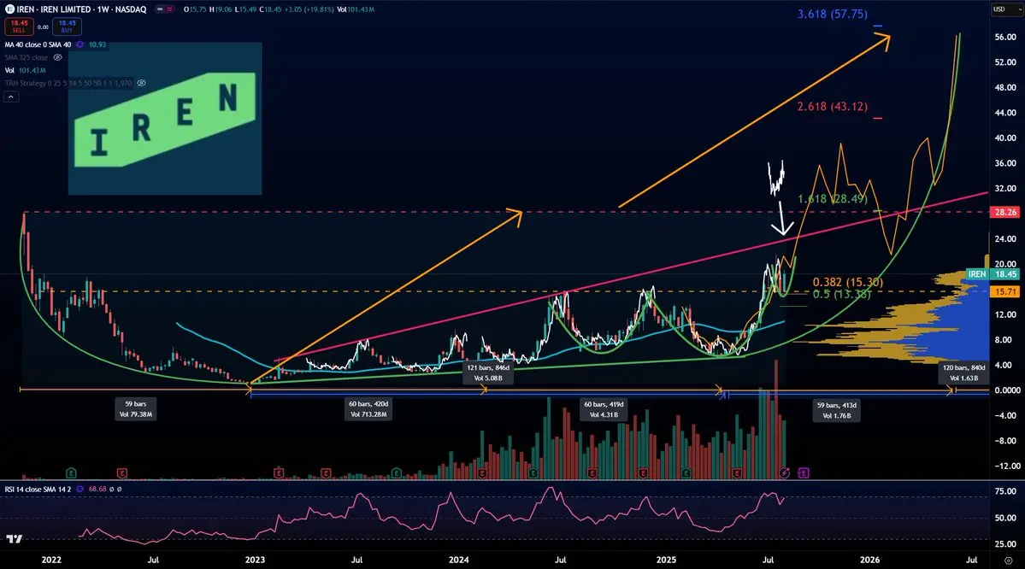Click the 2022 label on time axis
The height and width of the screenshot is (569, 1025).
pos(51,560)
